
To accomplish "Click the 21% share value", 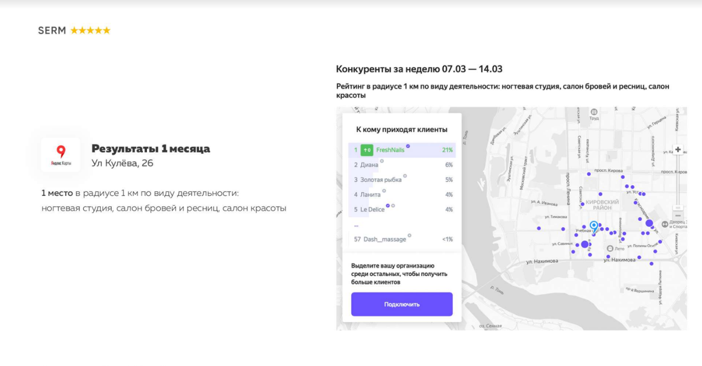I will (x=447, y=150).
